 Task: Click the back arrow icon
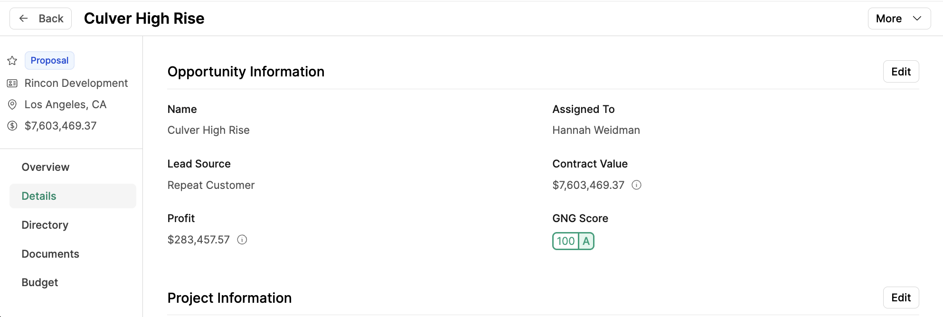[x=23, y=19]
